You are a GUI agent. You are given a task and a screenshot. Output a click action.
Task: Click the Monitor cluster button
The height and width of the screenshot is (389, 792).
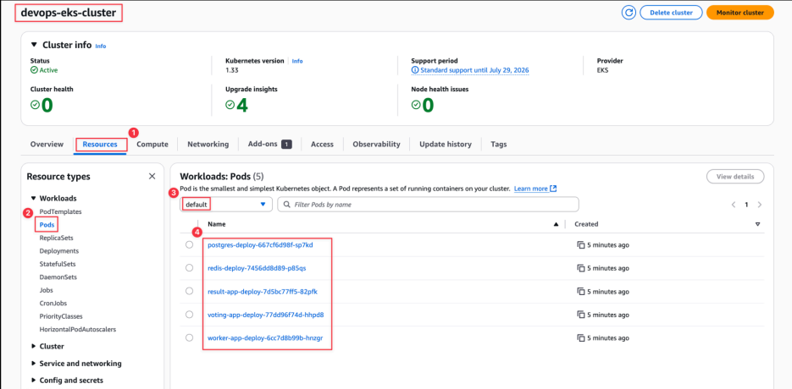coord(740,13)
